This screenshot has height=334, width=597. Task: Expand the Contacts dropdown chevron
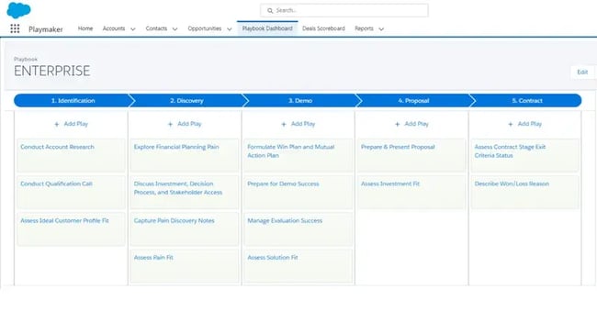pyautogui.click(x=175, y=29)
